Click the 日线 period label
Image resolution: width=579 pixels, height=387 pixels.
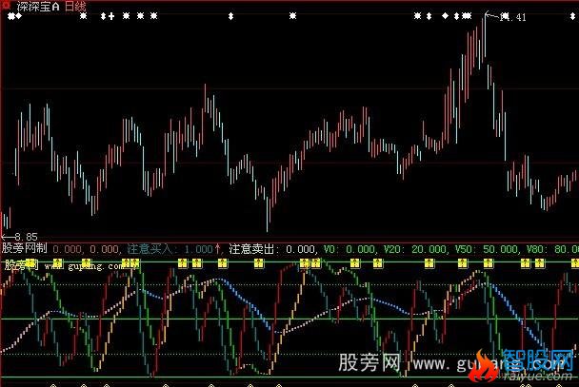[75, 7]
